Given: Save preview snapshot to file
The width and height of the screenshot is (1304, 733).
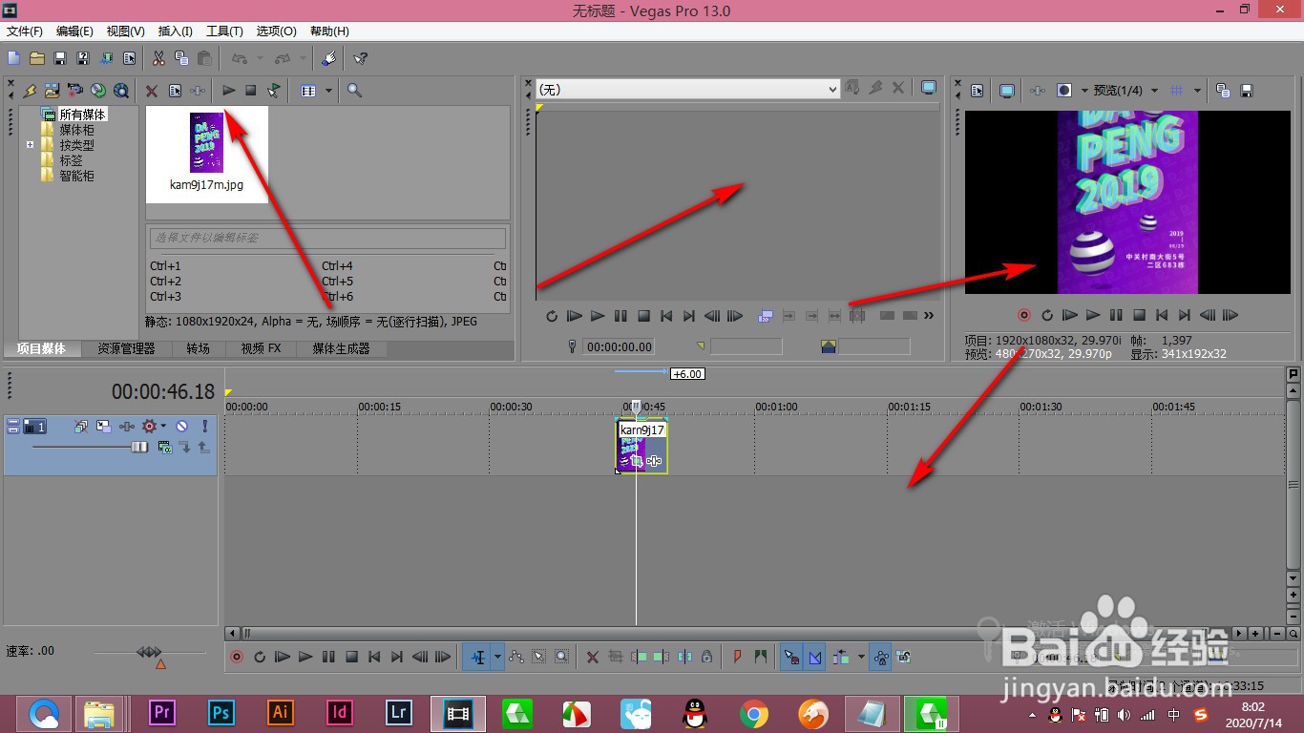Looking at the screenshot, I should point(1246,91).
